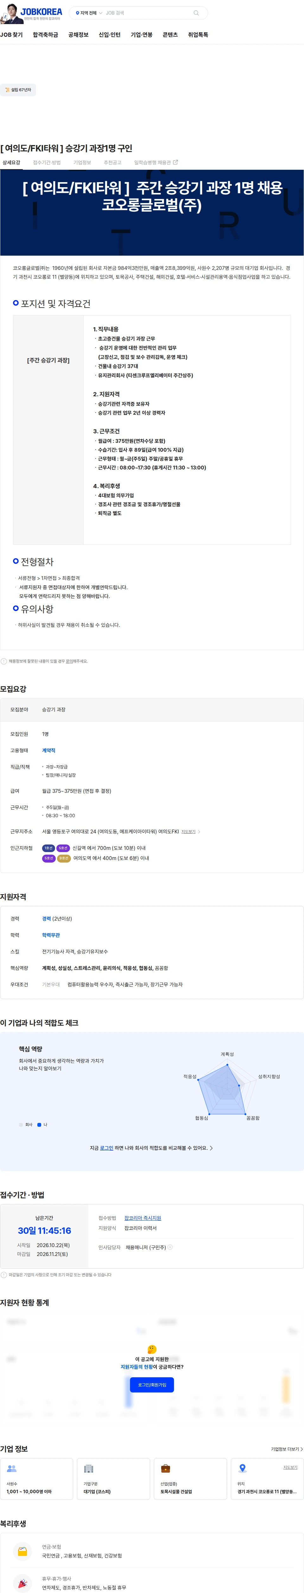Open the 지도보기 link beside work address
Viewport: 304px width, 1593px height.
188,832
